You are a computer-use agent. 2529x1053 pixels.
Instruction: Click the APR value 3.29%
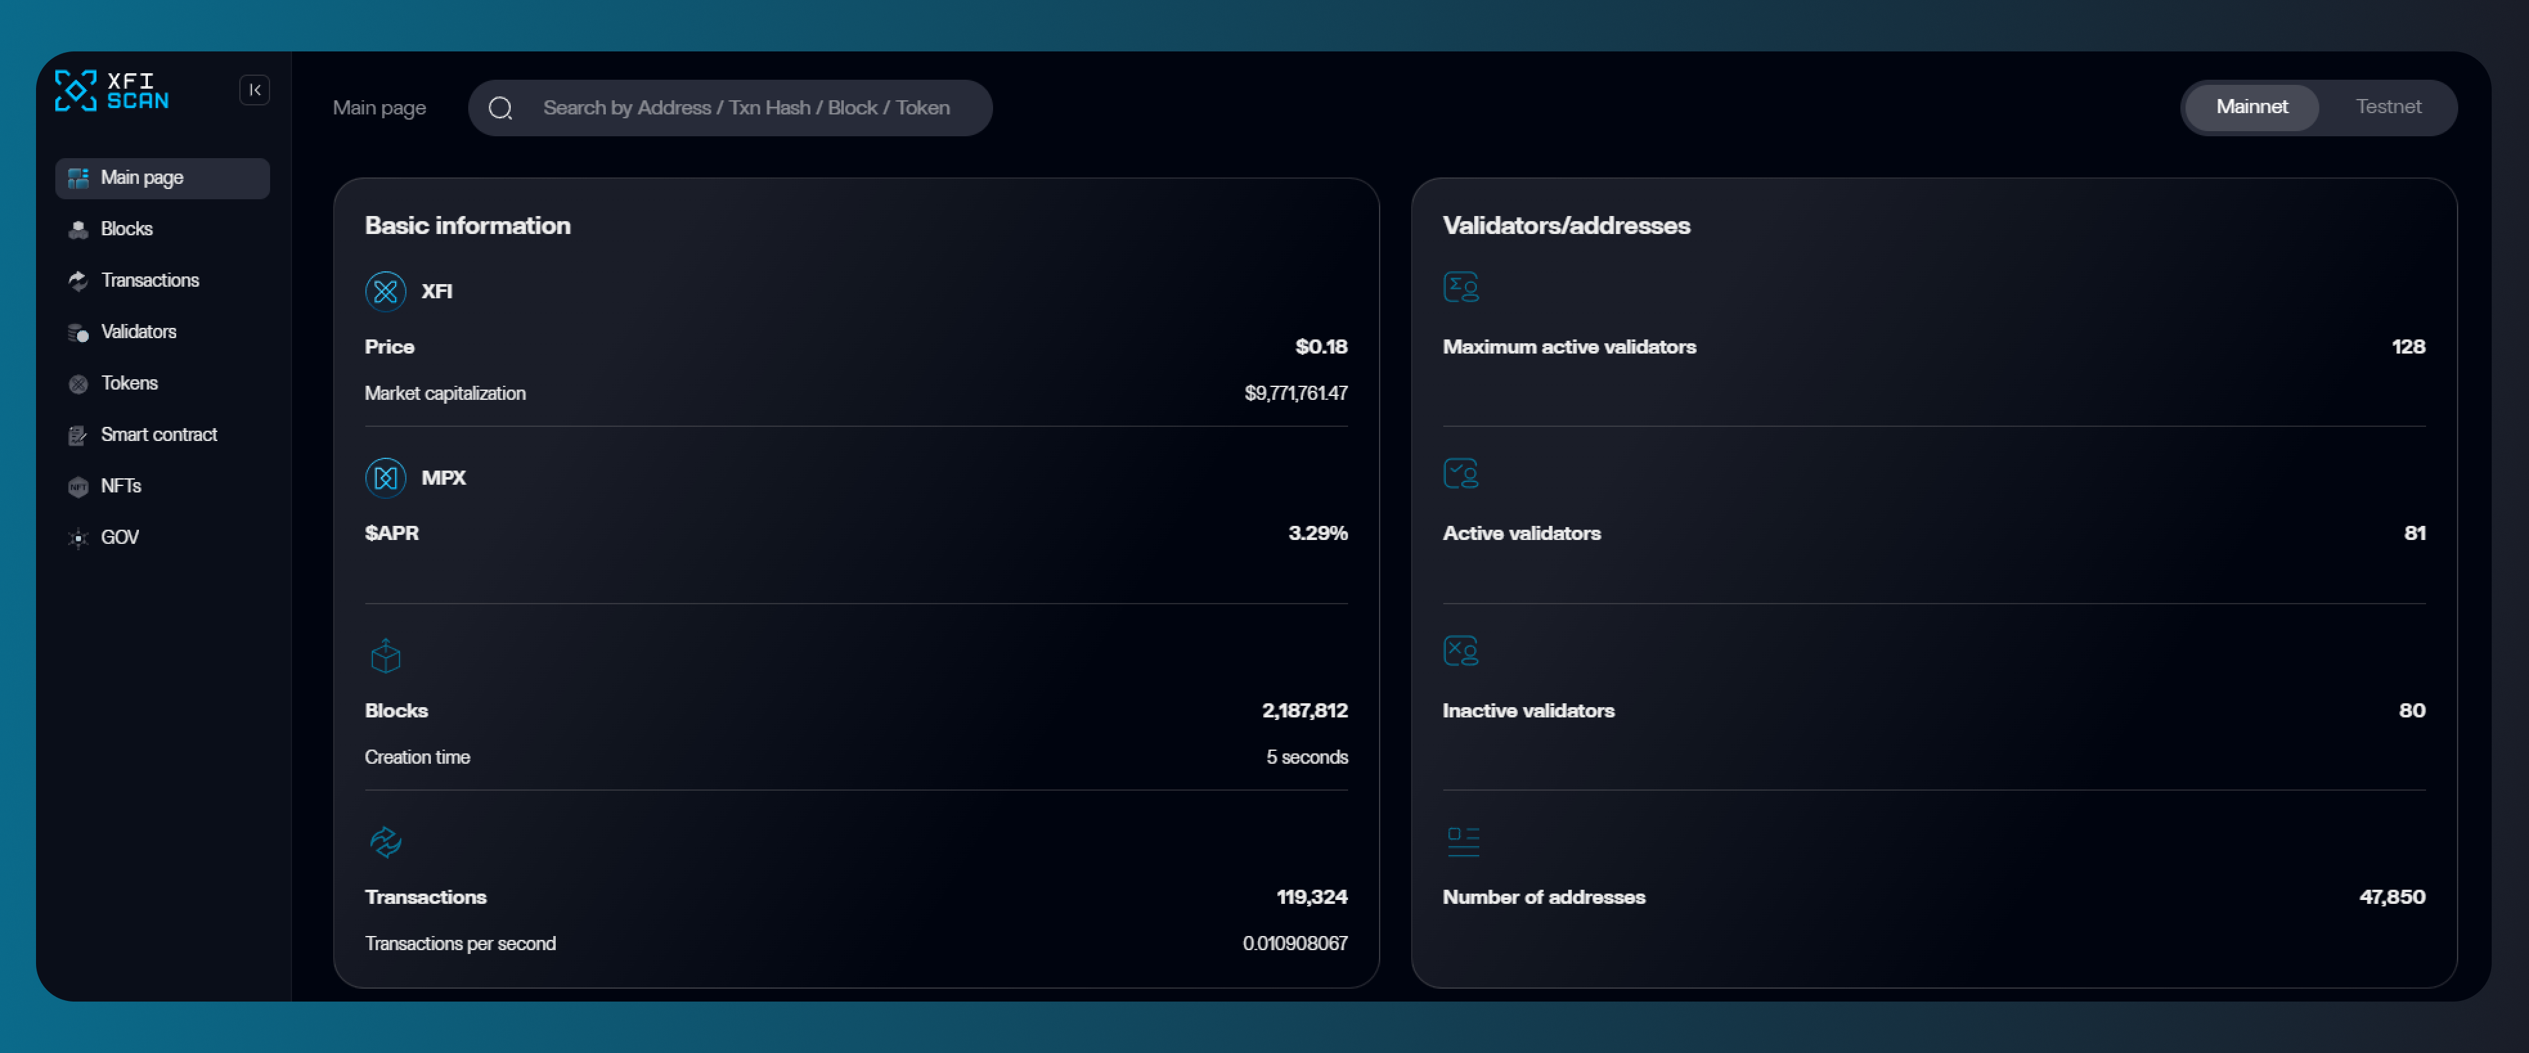pos(1317,533)
